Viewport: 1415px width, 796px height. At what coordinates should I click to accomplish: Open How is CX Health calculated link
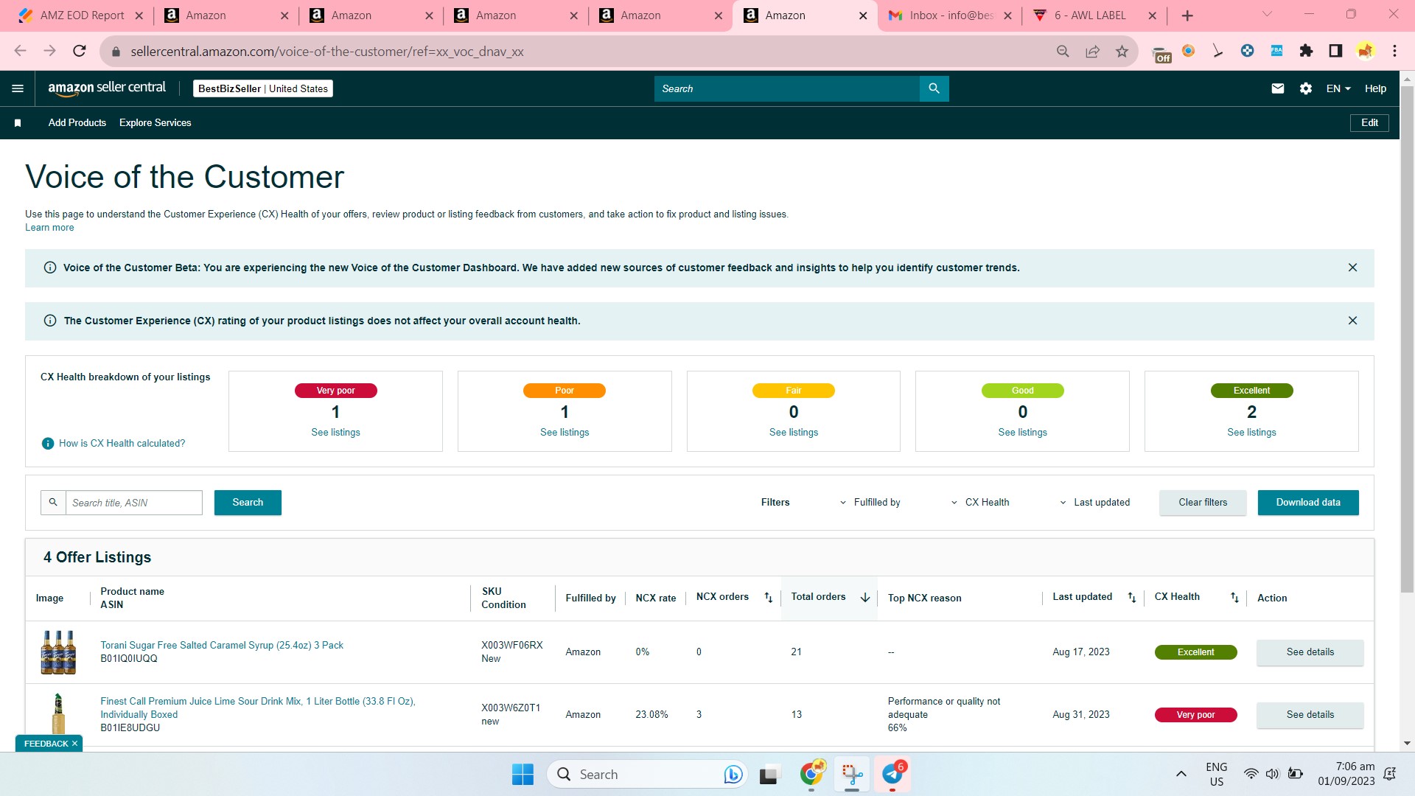(x=122, y=444)
